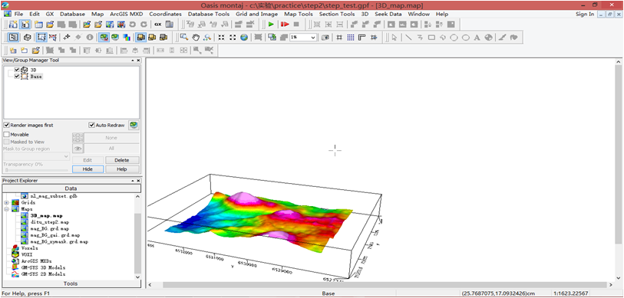The image size is (624, 298).
Task: Click the Tools bar in Project Explorer
Action: pos(71,283)
